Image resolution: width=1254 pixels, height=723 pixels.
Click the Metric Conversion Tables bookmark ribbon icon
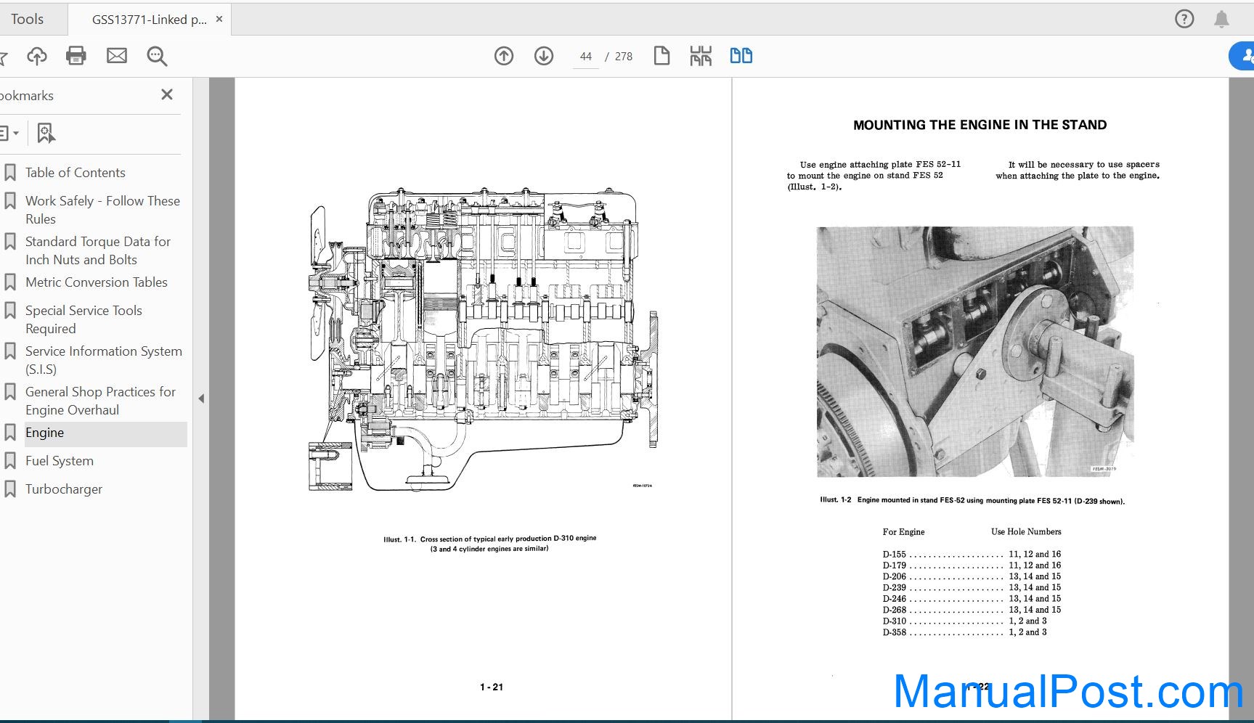click(10, 282)
